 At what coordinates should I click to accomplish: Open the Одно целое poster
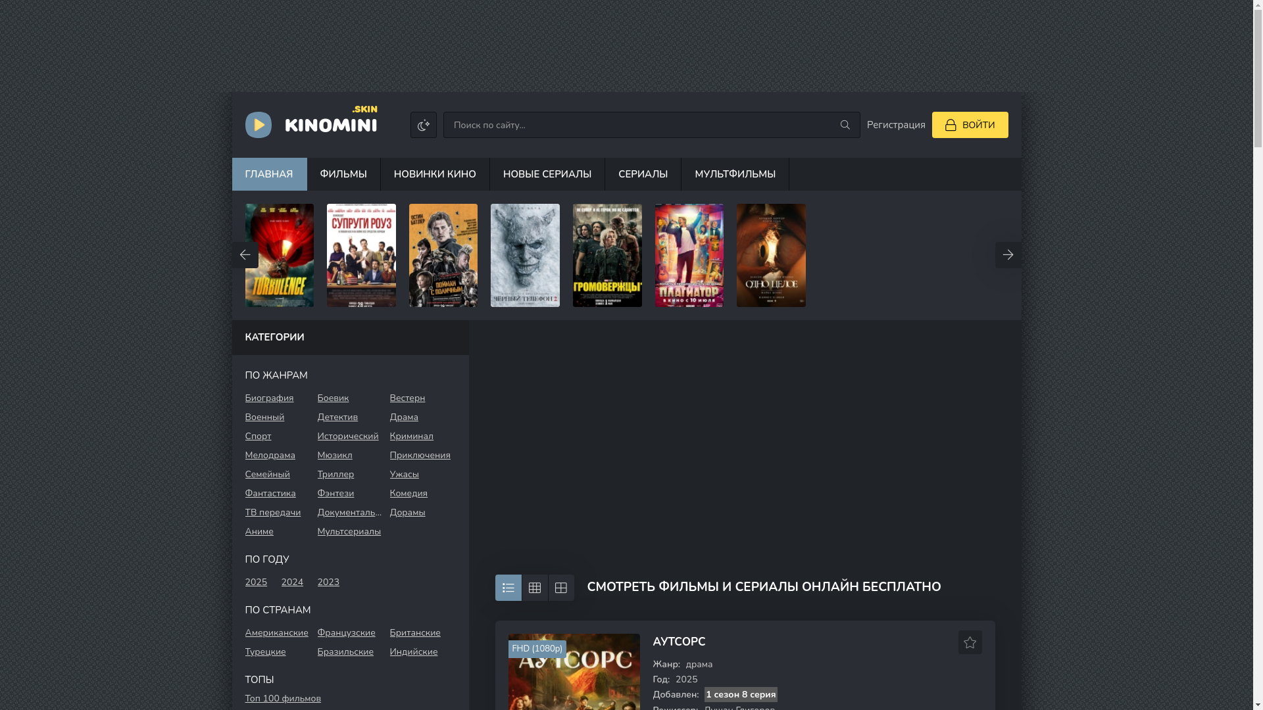pyautogui.click(x=771, y=255)
